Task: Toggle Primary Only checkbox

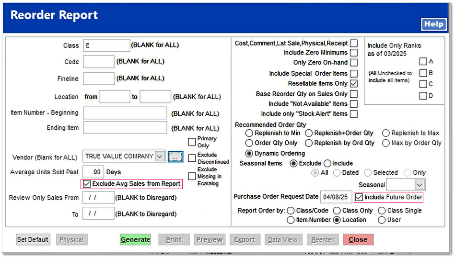Action: coord(192,142)
